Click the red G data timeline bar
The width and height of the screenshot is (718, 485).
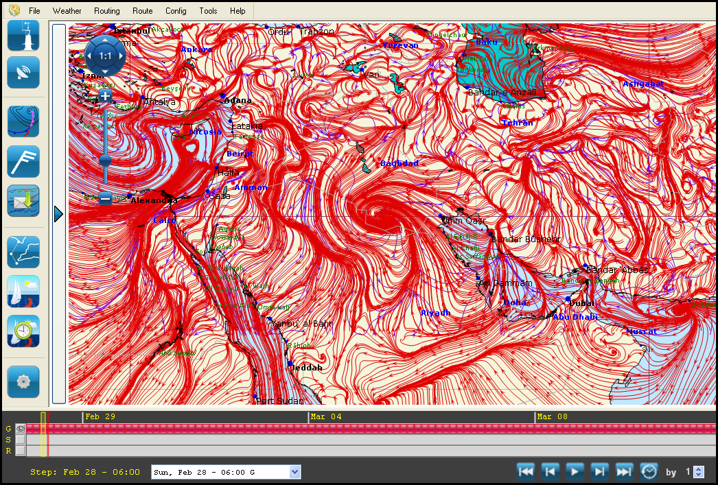click(371, 429)
